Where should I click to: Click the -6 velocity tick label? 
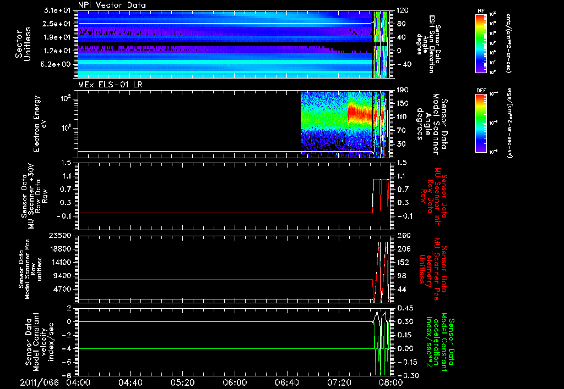pos(68,362)
